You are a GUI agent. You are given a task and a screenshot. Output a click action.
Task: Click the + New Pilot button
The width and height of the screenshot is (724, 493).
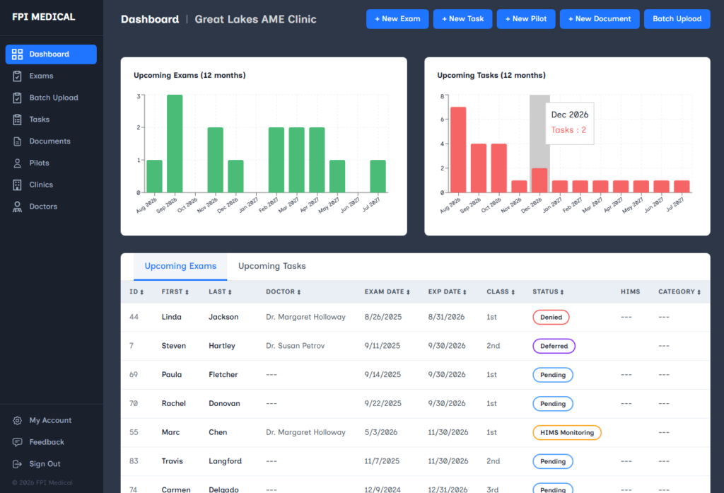click(x=526, y=19)
